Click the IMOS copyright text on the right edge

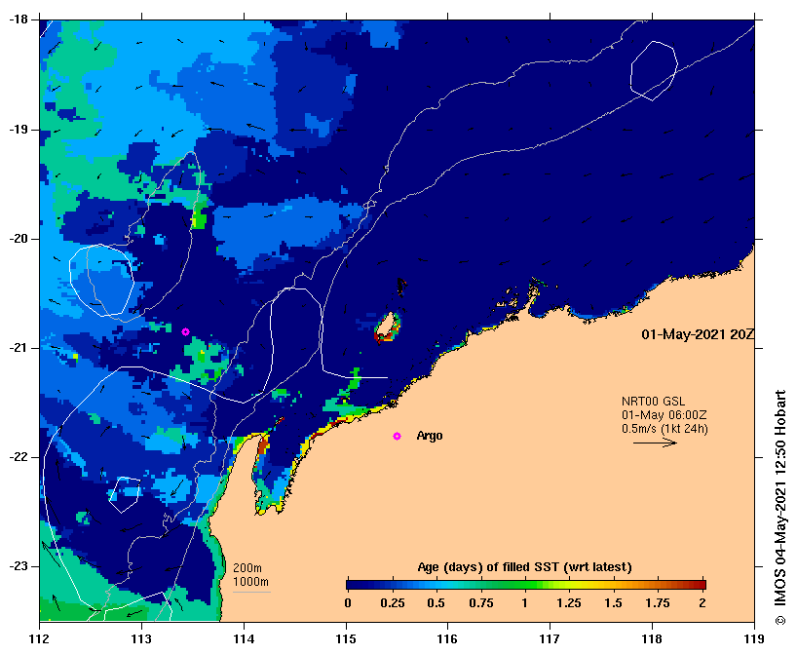click(780, 508)
